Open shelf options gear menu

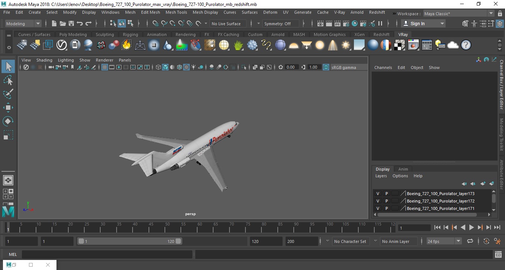[9, 47]
